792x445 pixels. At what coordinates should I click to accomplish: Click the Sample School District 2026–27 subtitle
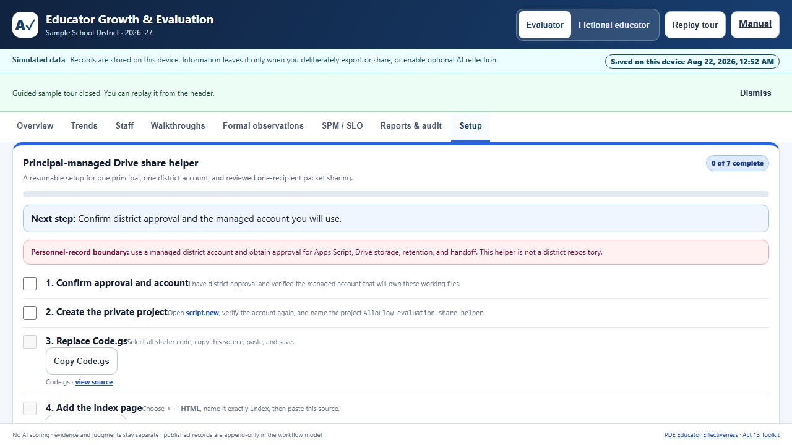click(99, 33)
